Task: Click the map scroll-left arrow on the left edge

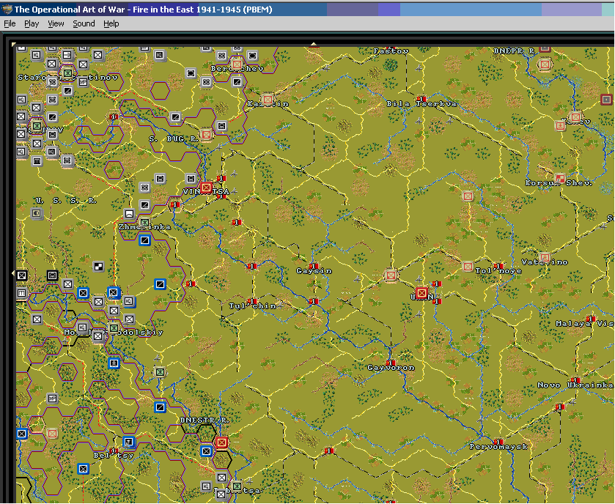Action: pyautogui.click(x=14, y=273)
